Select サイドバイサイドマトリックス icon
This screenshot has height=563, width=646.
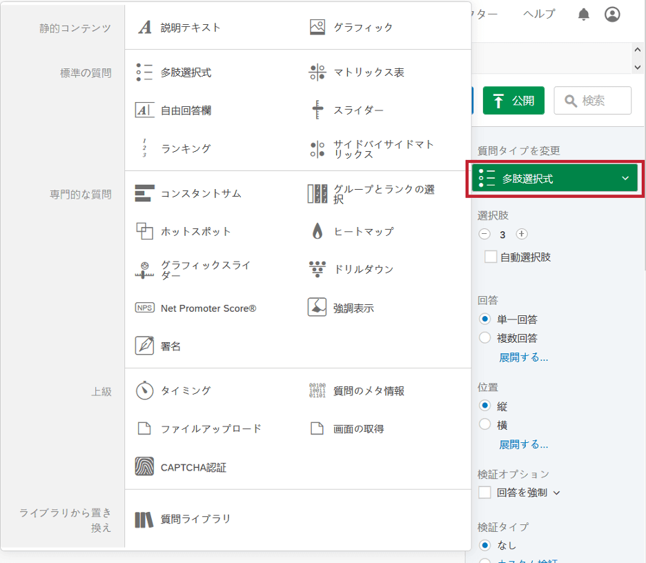[x=317, y=149]
